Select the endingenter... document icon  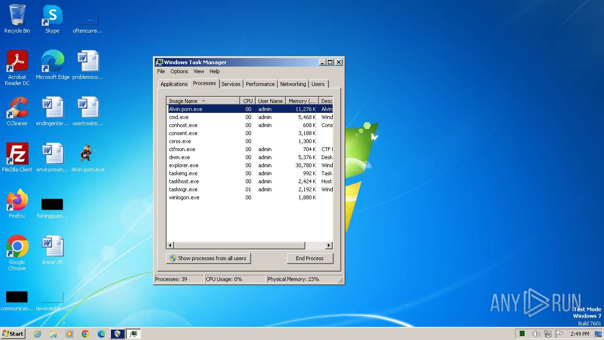[x=52, y=111]
